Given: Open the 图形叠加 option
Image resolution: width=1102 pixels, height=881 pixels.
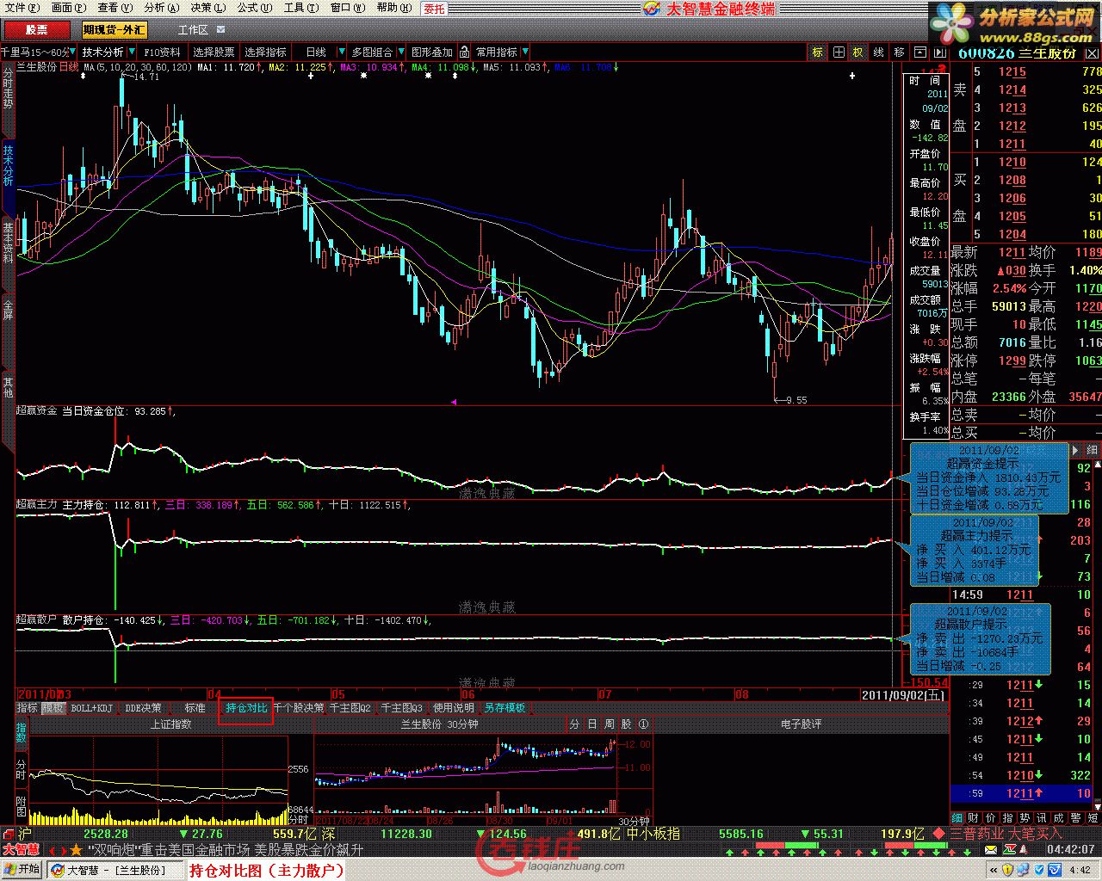Looking at the screenshot, I should tap(432, 52).
